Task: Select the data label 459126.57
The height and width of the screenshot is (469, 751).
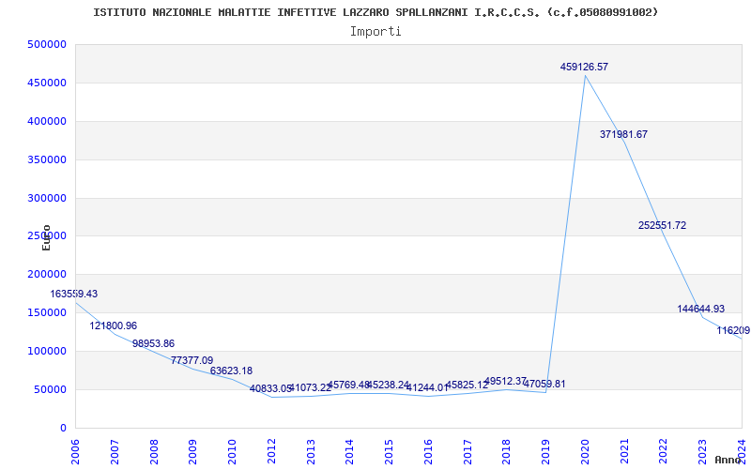Action: click(584, 67)
